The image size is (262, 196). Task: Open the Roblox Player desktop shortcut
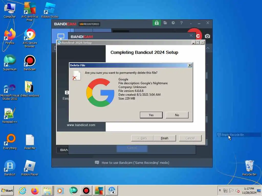(30, 168)
